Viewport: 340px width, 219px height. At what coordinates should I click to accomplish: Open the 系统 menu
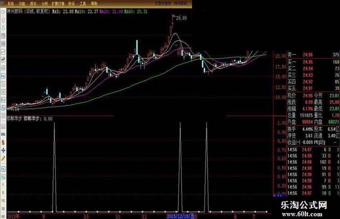[x=10, y=4]
